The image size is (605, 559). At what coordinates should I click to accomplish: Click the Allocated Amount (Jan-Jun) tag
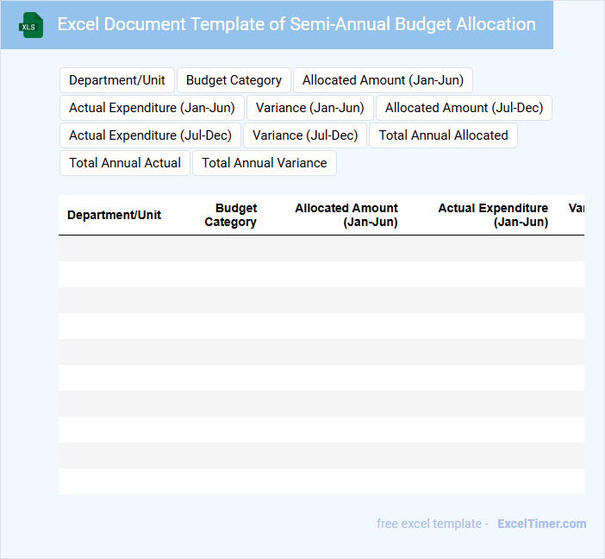pyautogui.click(x=383, y=80)
